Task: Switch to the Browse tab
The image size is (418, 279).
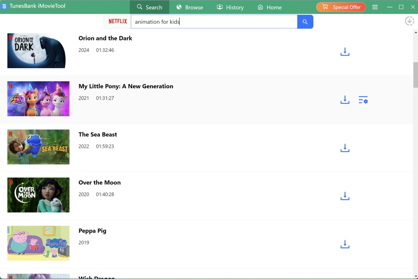Action: point(189,7)
